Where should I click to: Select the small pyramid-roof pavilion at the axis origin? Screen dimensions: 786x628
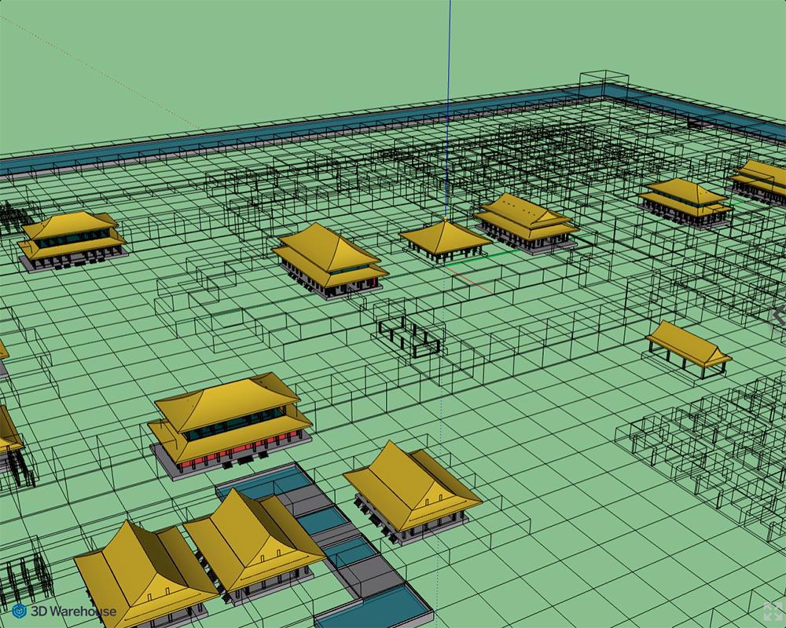point(444,238)
